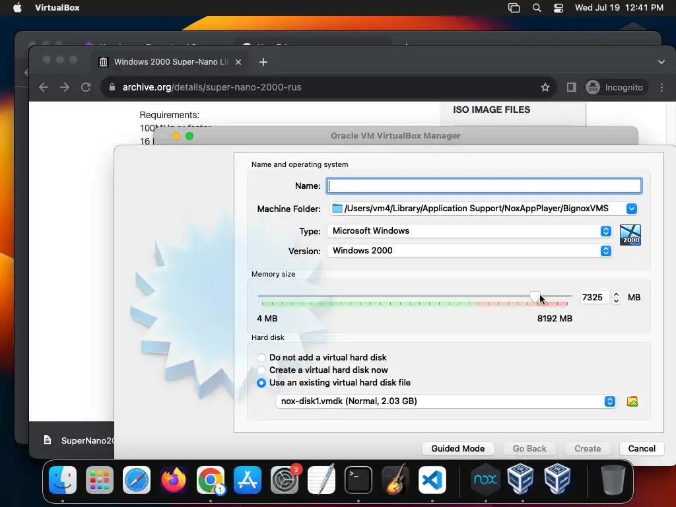Open the Type dropdown Microsoft Windows
The width and height of the screenshot is (676, 507).
(x=469, y=231)
